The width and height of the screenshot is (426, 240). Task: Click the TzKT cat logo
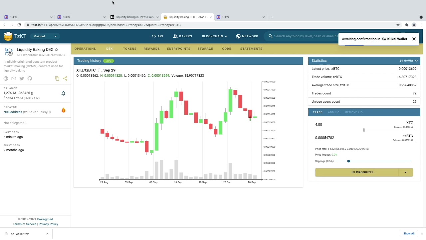(8, 36)
